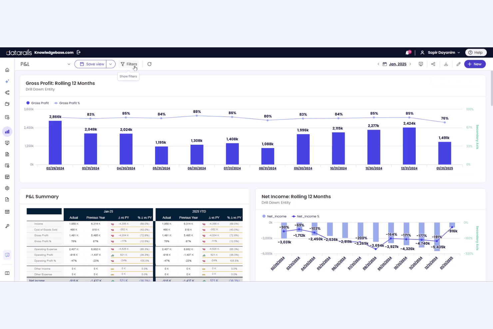The width and height of the screenshot is (493, 329).
Task: Click the Help button
Action: [x=476, y=52]
